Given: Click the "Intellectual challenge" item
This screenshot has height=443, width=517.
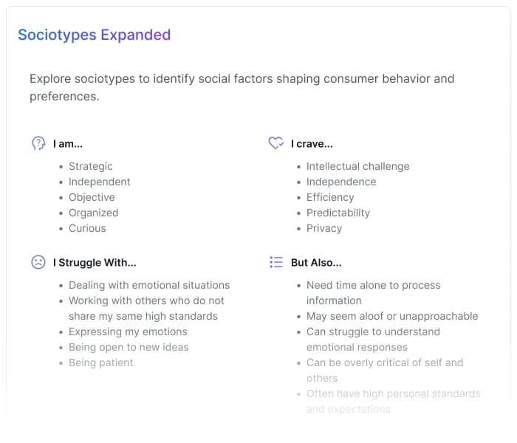Looking at the screenshot, I should pyautogui.click(x=357, y=166).
